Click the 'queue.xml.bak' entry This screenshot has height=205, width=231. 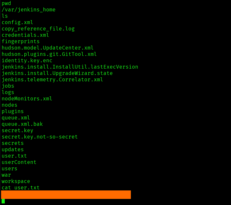(22, 124)
